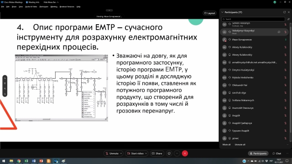Open the Breakout Sessions menu
The width and height of the screenshot is (292, 164).
click(67, 7)
